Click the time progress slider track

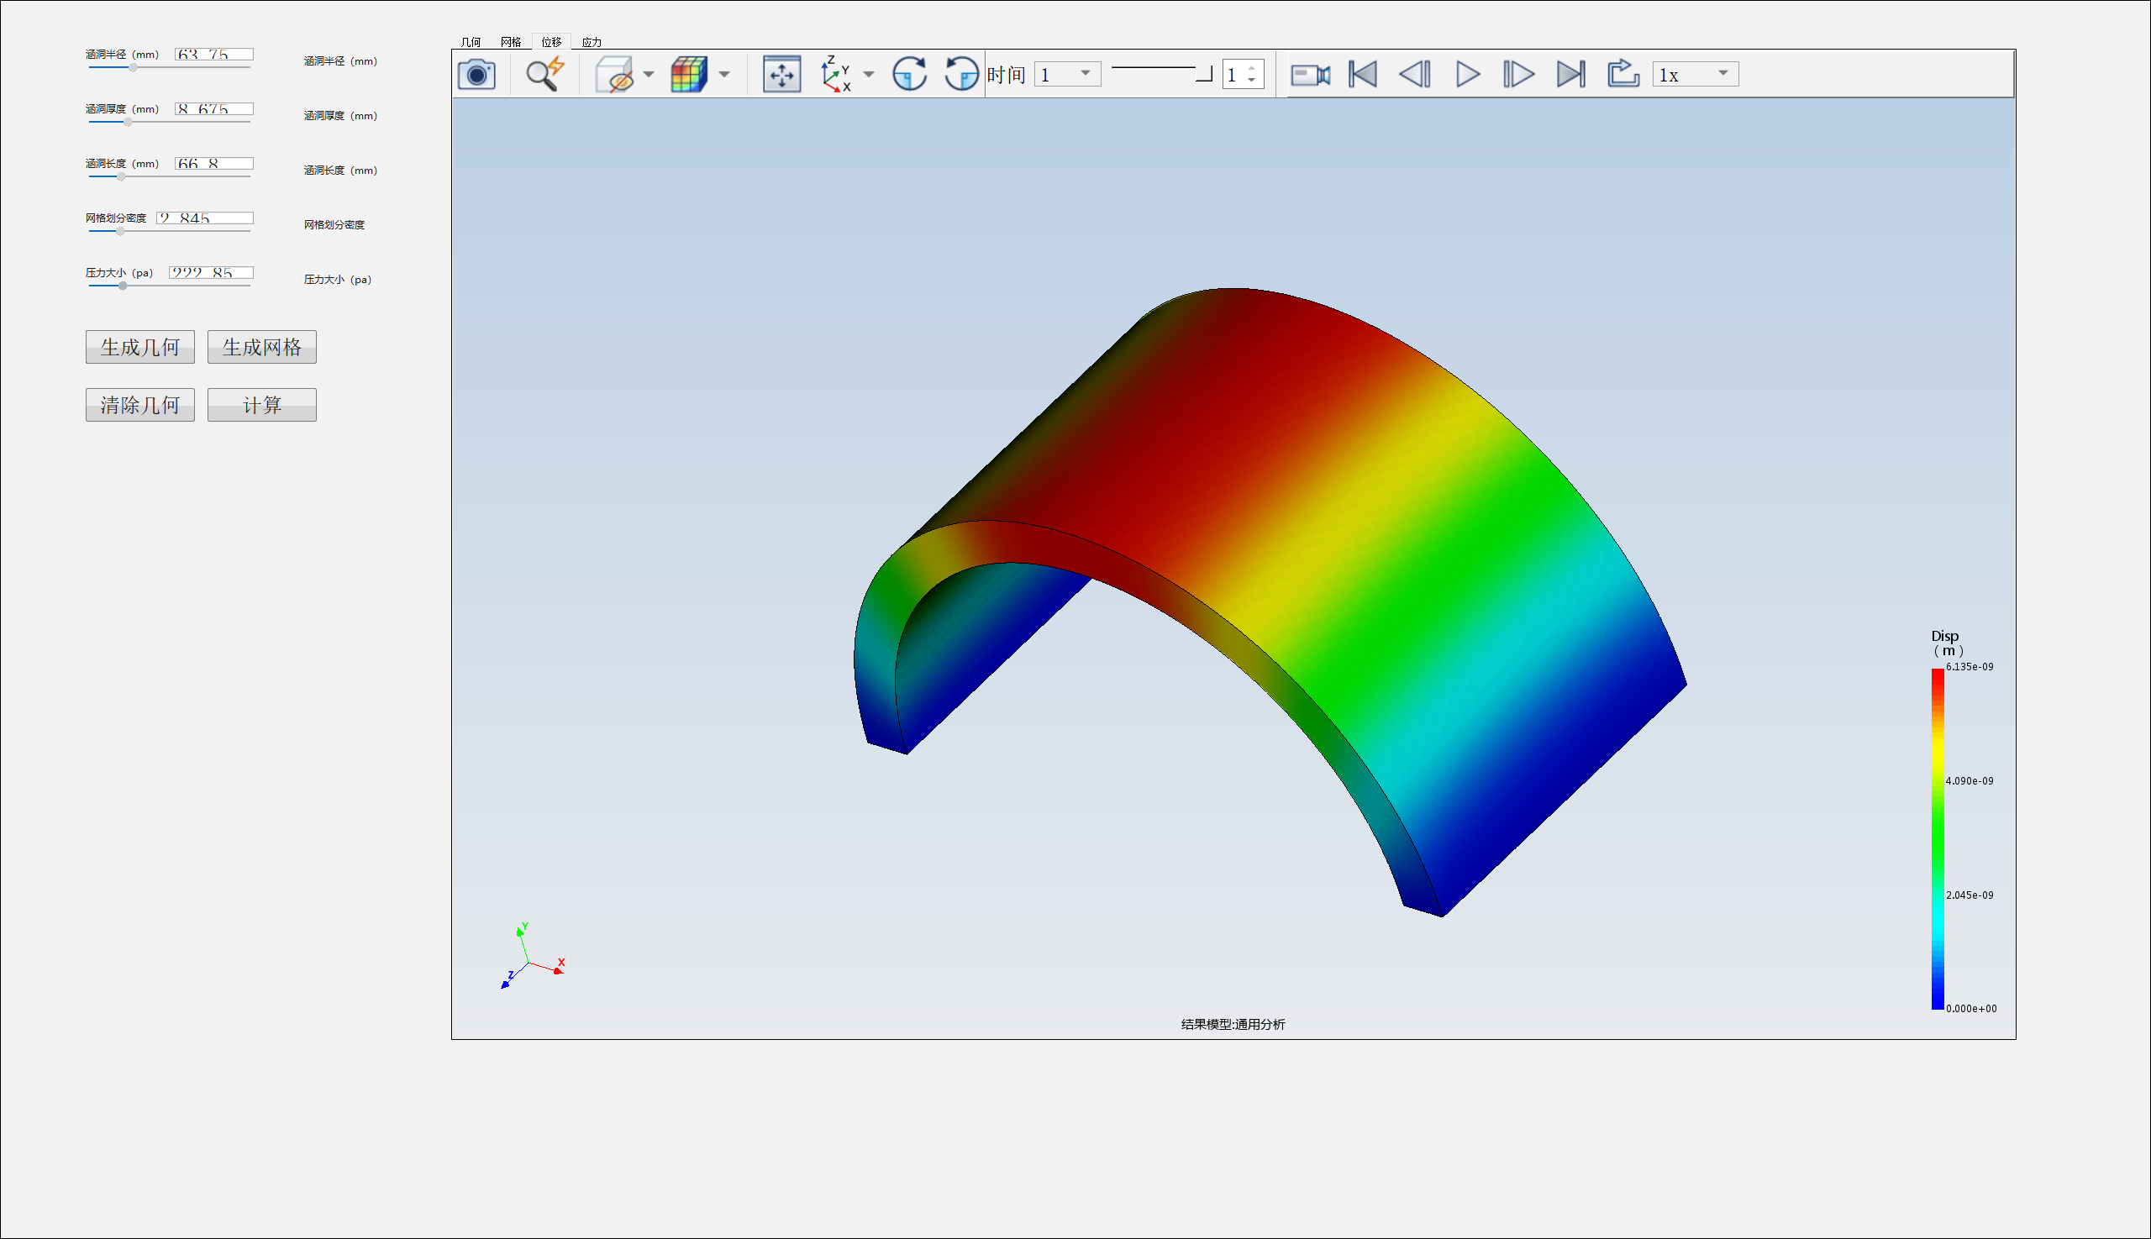(x=1161, y=74)
